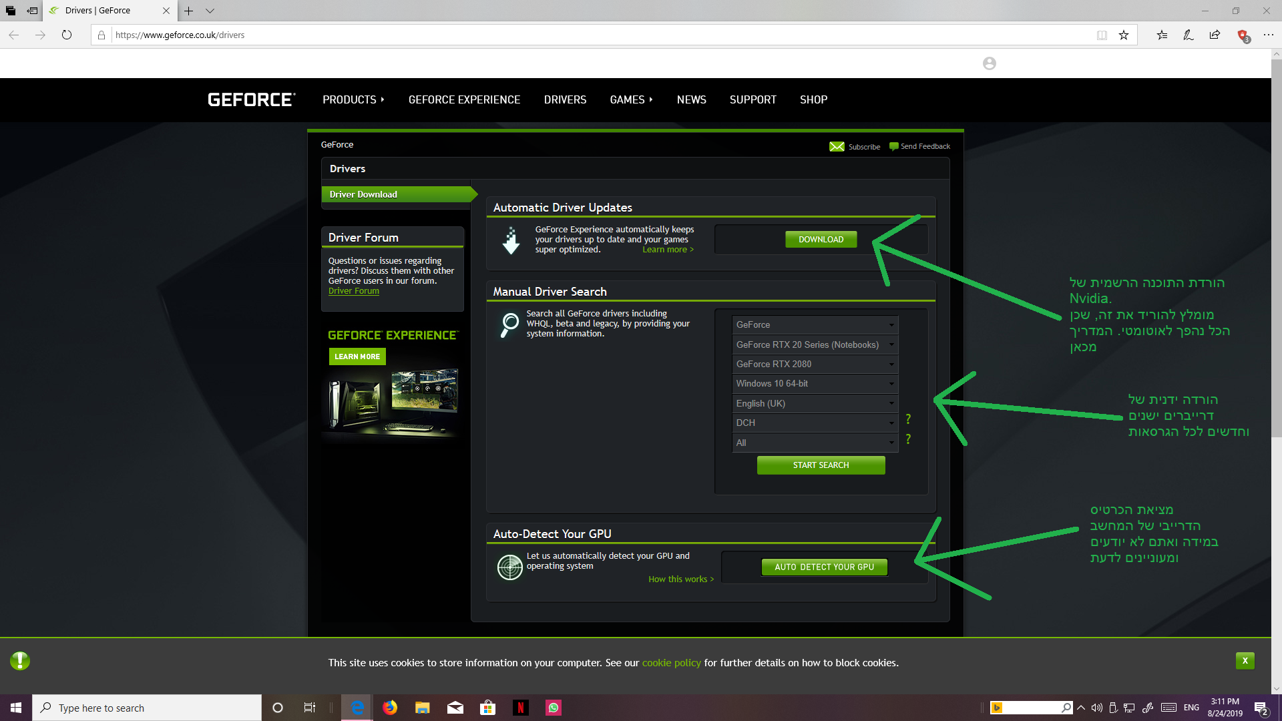
Task: Open the English (UK) language dropdown
Action: pos(815,404)
